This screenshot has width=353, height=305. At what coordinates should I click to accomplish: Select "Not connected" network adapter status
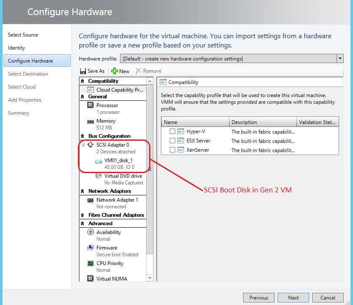click(111, 207)
